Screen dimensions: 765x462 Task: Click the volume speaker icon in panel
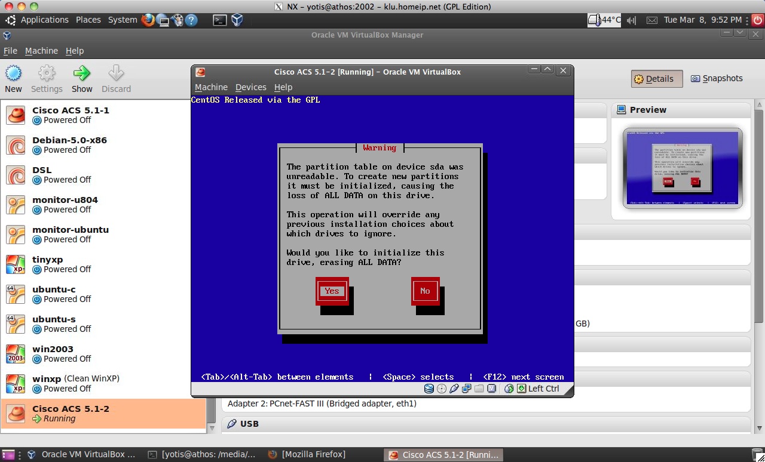631,20
